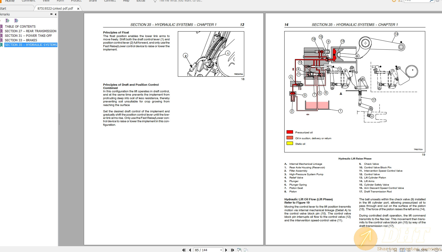This screenshot has height=252, width=442.
Task: Switch to the Start tab
Action: [x=3, y=8]
